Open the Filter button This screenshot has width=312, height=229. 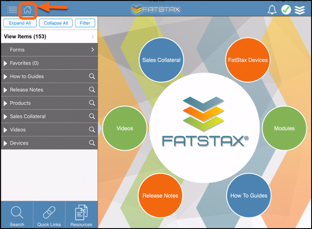pyautogui.click(x=85, y=23)
